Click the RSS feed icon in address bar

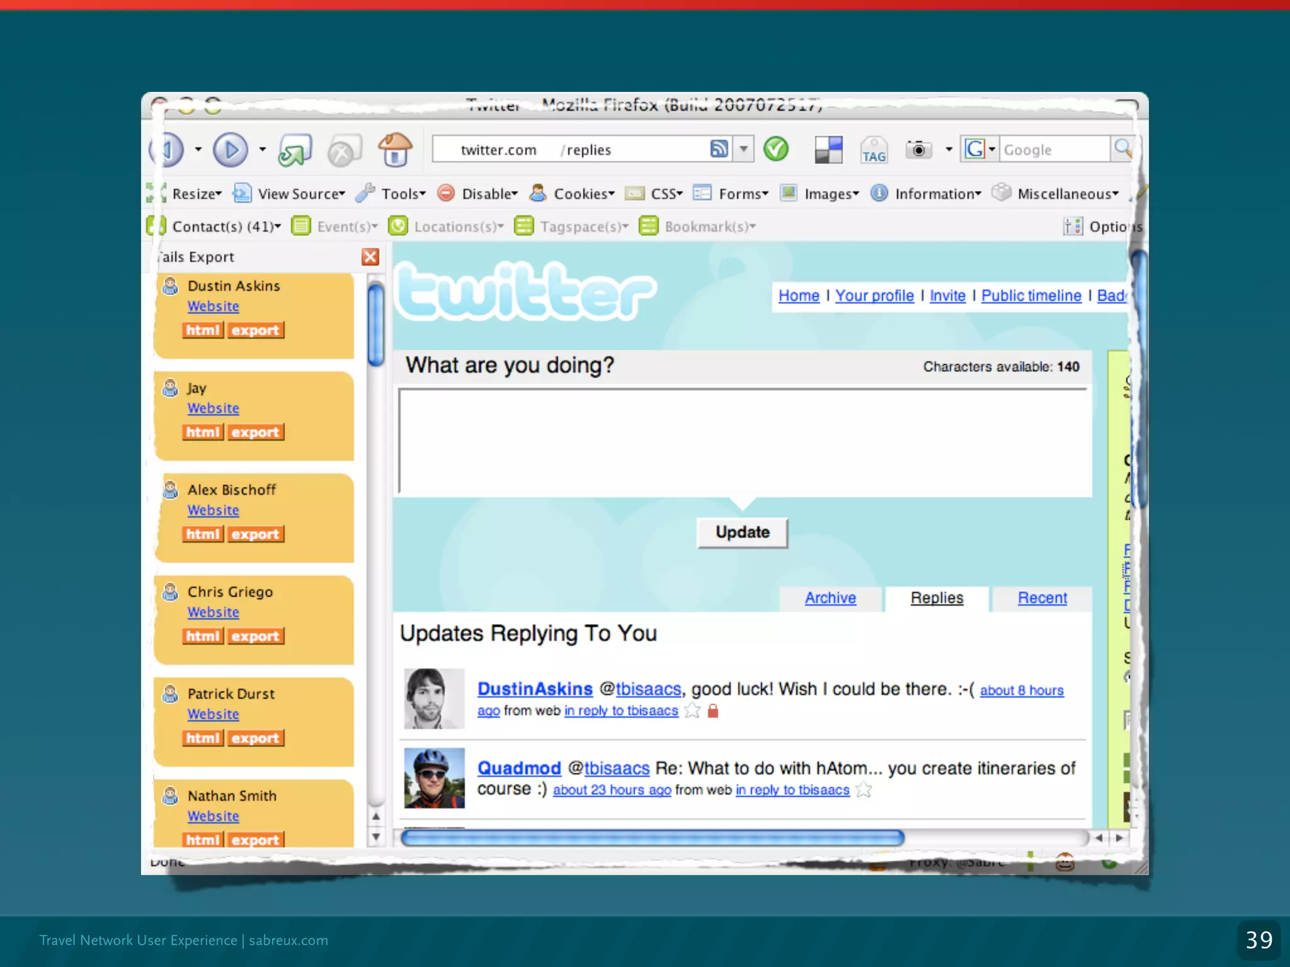click(x=719, y=149)
